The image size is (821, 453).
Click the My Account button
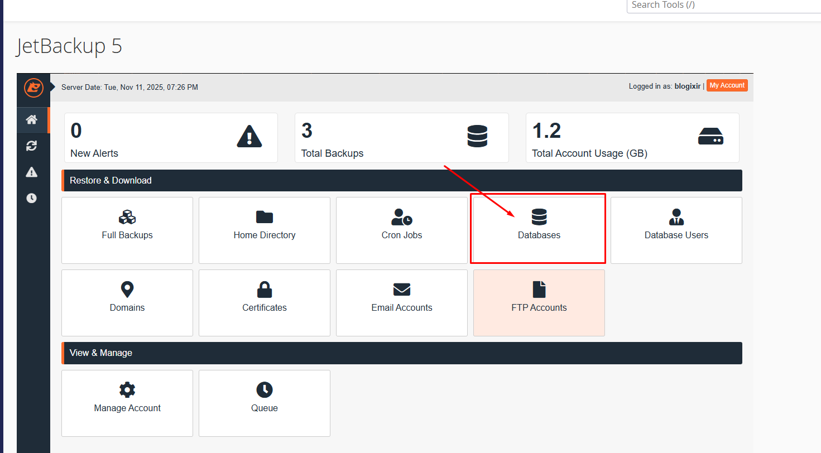click(727, 86)
